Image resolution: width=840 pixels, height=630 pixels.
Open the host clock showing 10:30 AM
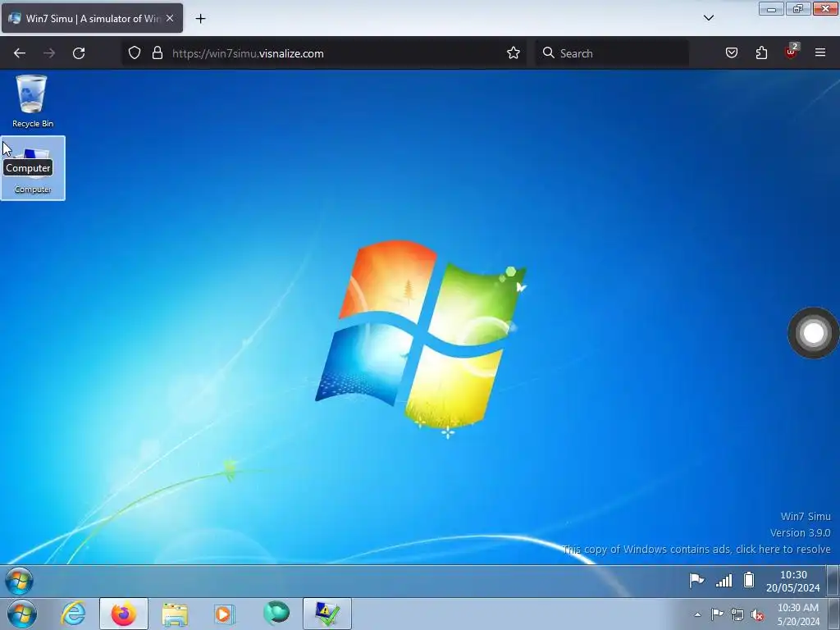point(797,614)
